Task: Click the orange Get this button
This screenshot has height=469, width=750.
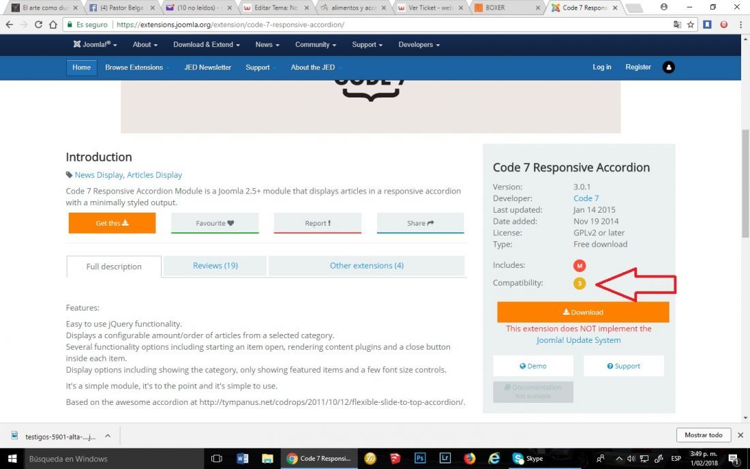Action: pyautogui.click(x=112, y=224)
